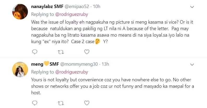Open meng SMF profile avatar

(x=20, y=69)
